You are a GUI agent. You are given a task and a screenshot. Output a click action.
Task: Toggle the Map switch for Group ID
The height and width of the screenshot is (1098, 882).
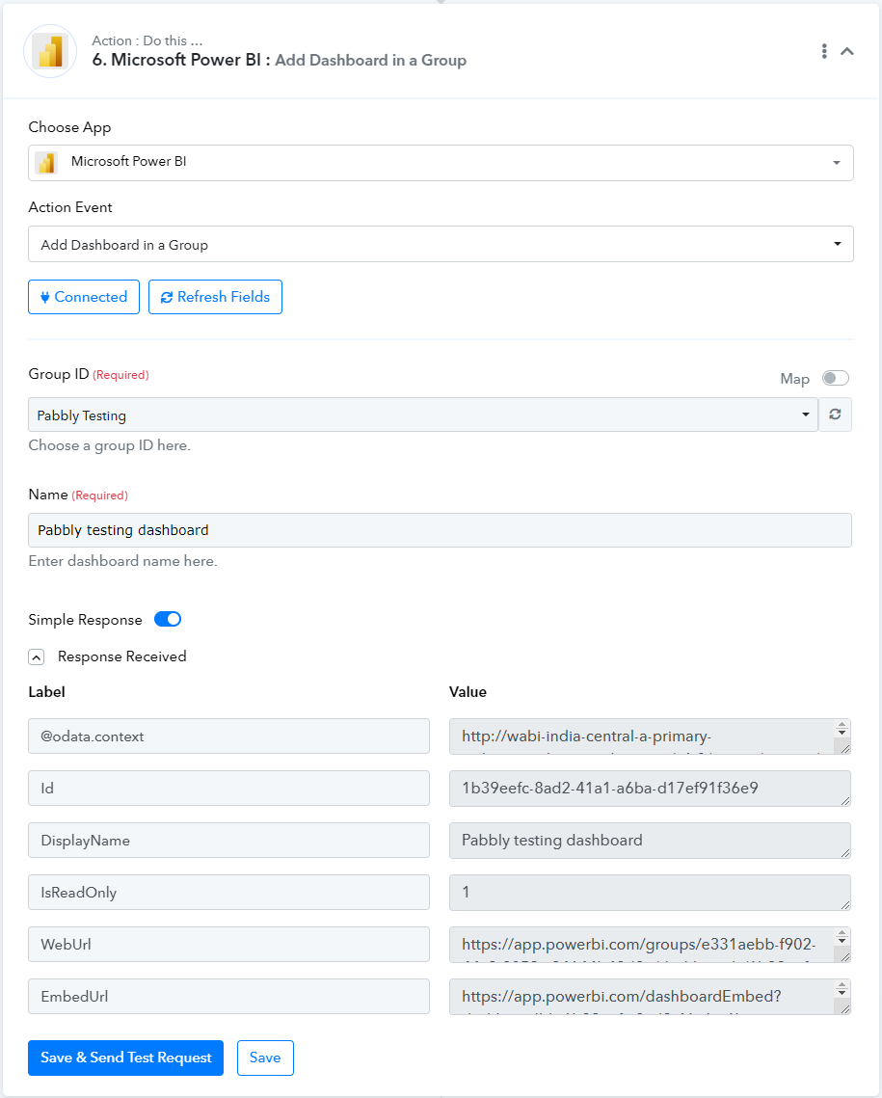[x=835, y=378]
